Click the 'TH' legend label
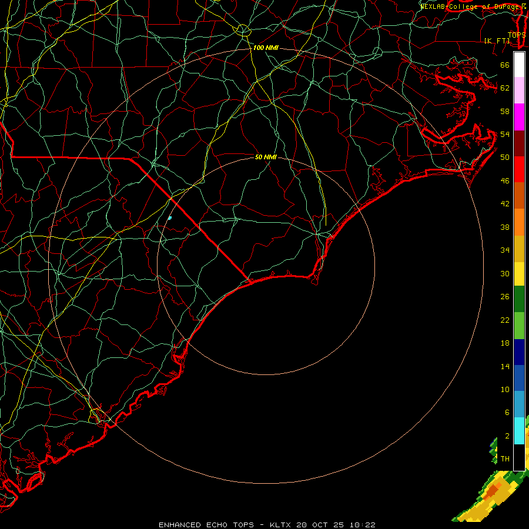529x529 pixels. [505, 459]
